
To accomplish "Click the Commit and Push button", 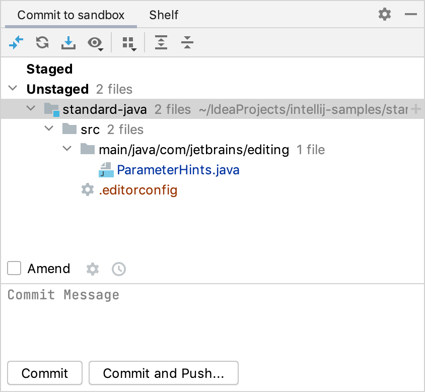I will tap(164, 373).
